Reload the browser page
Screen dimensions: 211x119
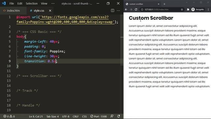136,10
